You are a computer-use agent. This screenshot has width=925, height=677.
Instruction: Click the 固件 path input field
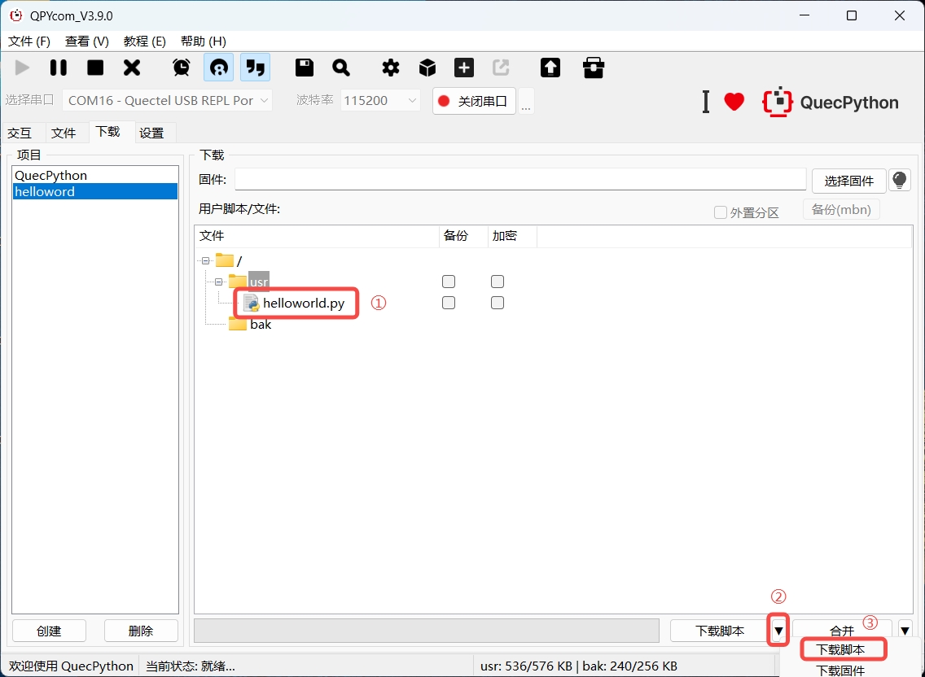(x=520, y=180)
